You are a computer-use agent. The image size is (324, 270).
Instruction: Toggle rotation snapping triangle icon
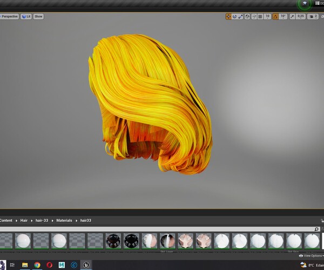275,17
